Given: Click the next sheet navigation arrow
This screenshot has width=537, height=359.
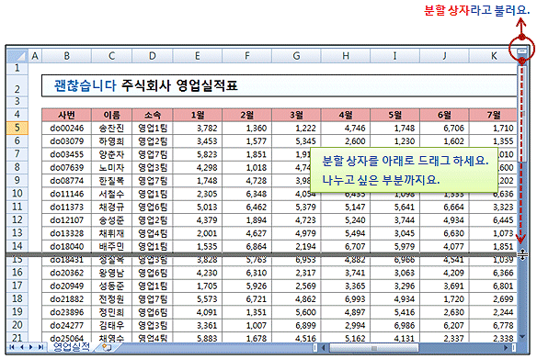Looking at the screenshot, I should [31, 347].
